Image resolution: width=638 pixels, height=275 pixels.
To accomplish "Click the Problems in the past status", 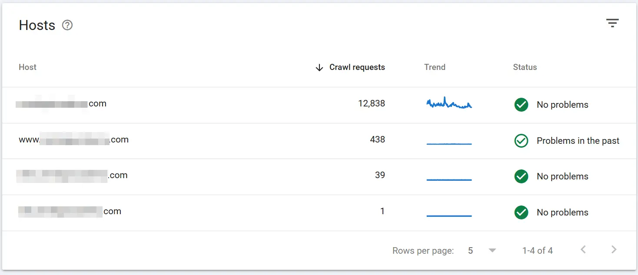I will (x=578, y=141).
